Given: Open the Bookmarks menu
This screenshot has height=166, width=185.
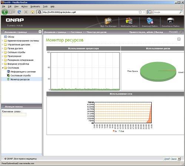Looking at the screenshot, I should tap(35, 7).
